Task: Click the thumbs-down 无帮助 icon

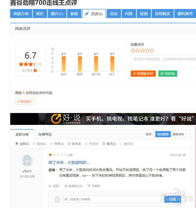Action: point(89,186)
